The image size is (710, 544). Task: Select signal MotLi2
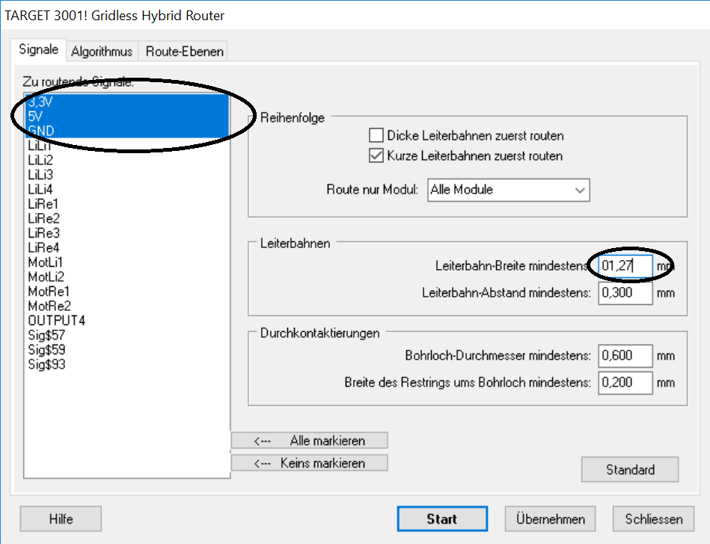point(126,276)
